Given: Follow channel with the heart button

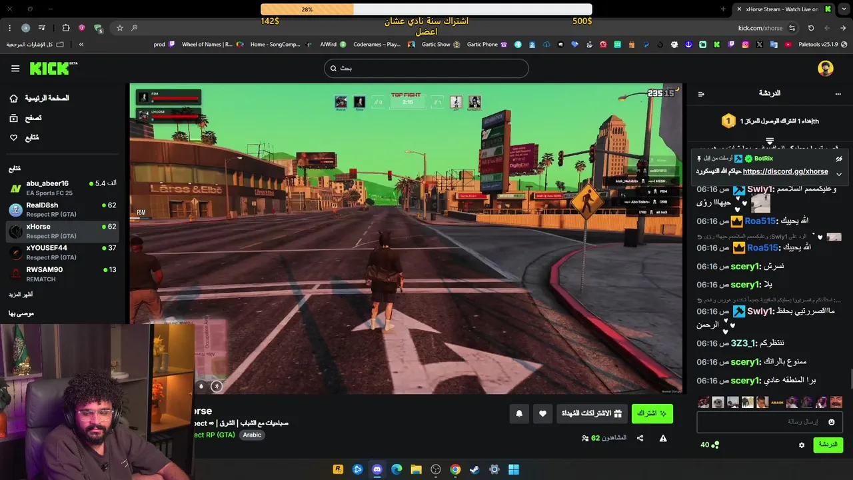Looking at the screenshot, I should tap(542, 413).
